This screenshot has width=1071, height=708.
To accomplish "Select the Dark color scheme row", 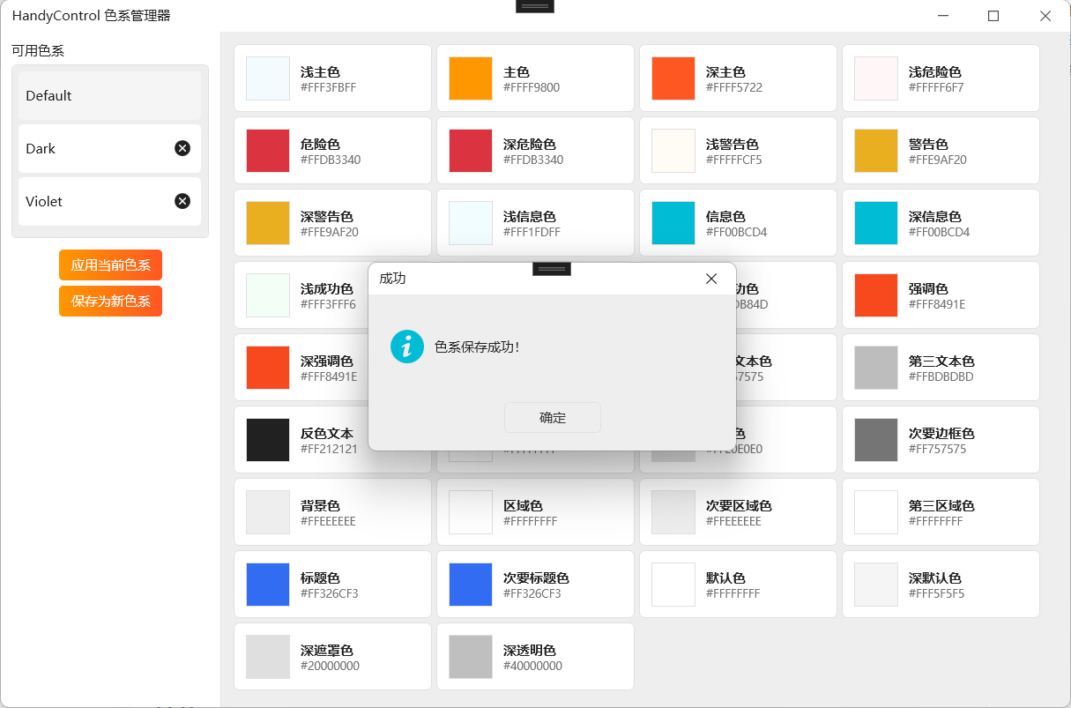I will (x=110, y=148).
